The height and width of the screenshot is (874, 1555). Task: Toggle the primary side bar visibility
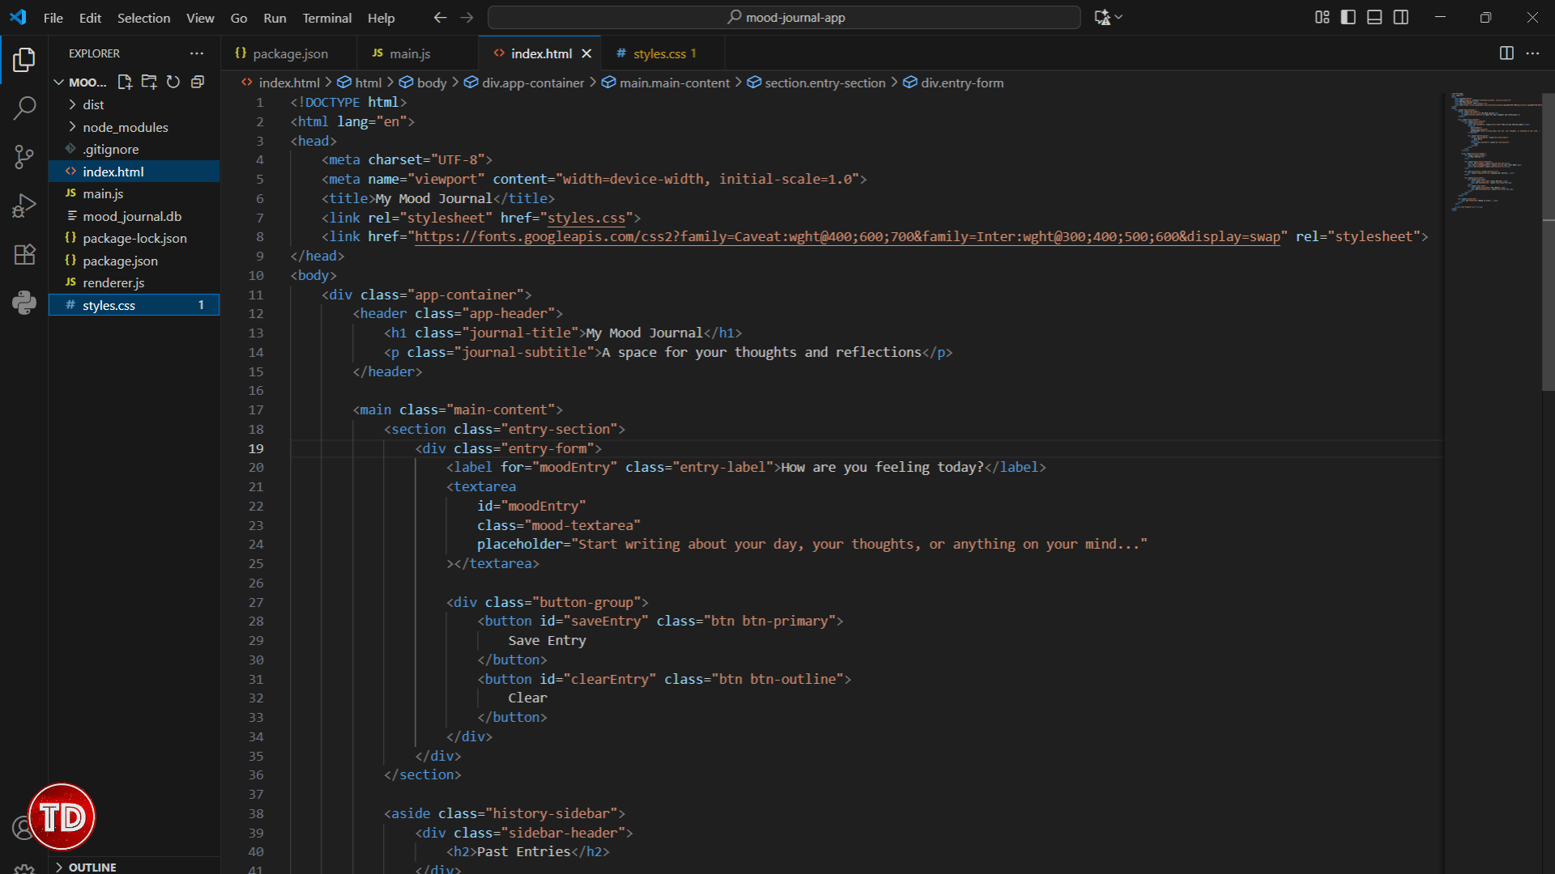[x=1348, y=17]
